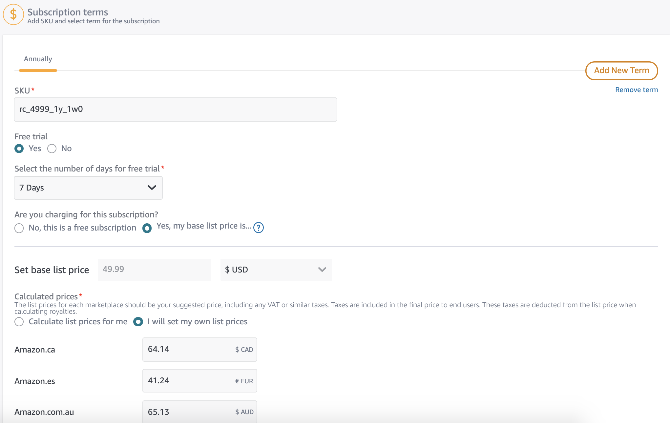
Task: Select I will set my own list prices
Action: click(138, 322)
